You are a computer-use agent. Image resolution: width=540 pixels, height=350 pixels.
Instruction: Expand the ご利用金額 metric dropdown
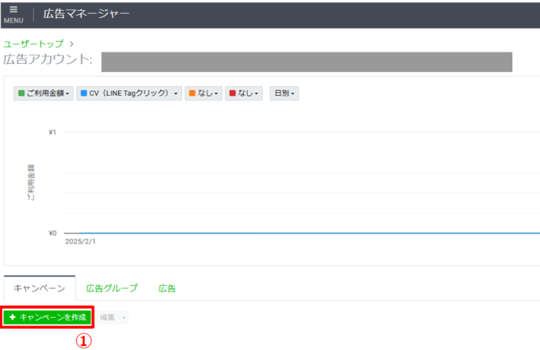click(44, 94)
